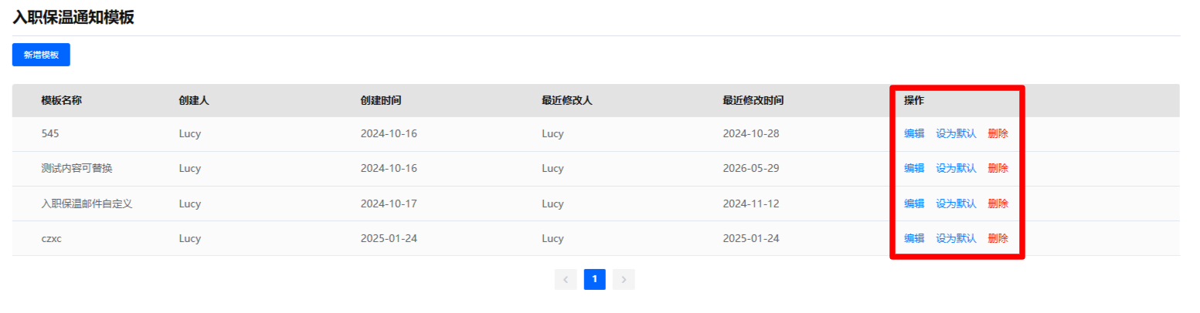The width and height of the screenshot is (1200, 313).
Task: Set 测试内容可替换 as default
Action: [x=956, y=168]
